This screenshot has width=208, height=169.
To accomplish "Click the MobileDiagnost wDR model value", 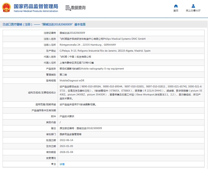I will (x=72, y=81).
